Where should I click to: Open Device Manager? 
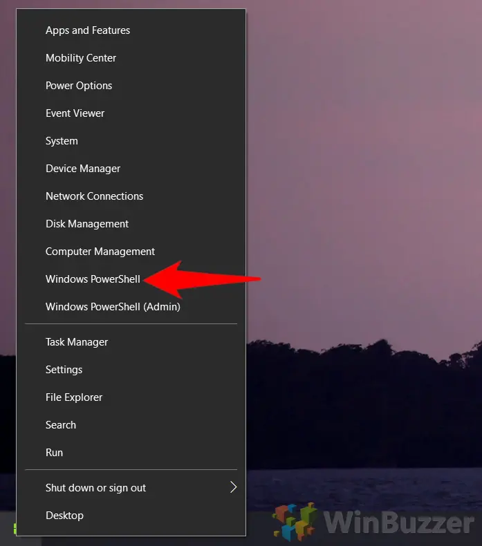click(131, 169)
